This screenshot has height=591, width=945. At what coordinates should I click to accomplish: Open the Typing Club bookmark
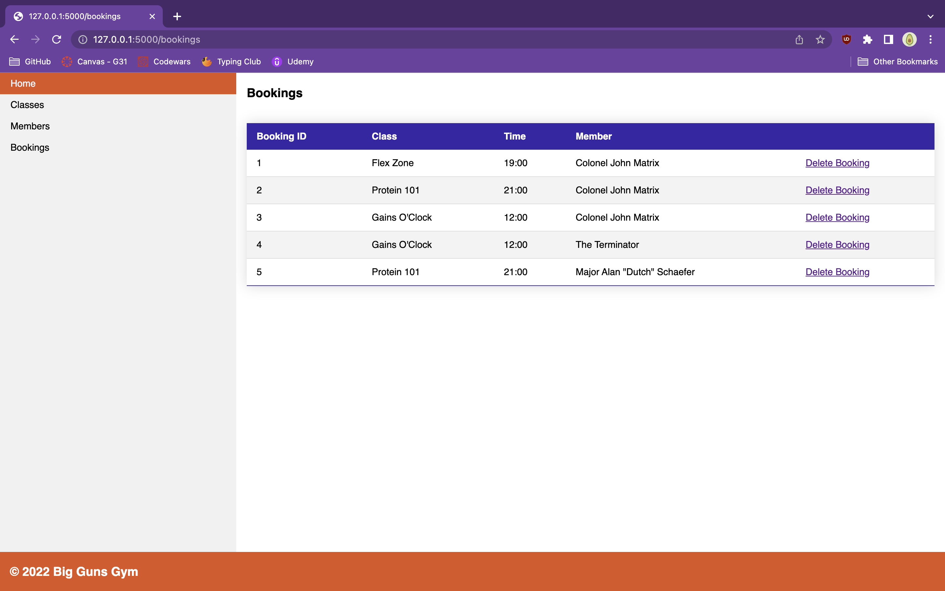click(231, 62)
